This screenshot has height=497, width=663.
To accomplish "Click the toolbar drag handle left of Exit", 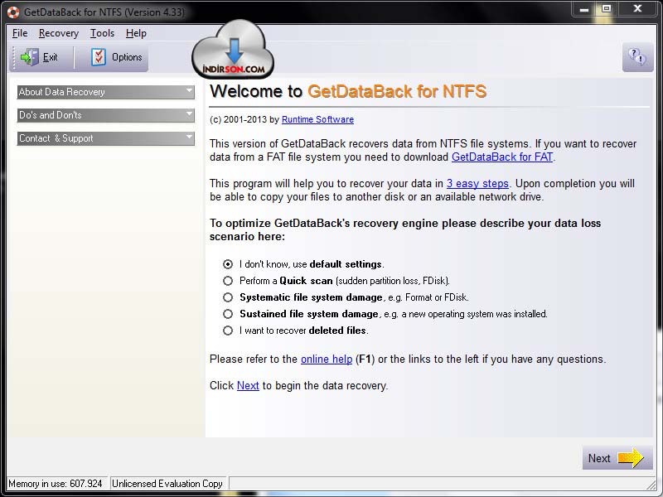I will pyautogui.click(x=14, y=57).
